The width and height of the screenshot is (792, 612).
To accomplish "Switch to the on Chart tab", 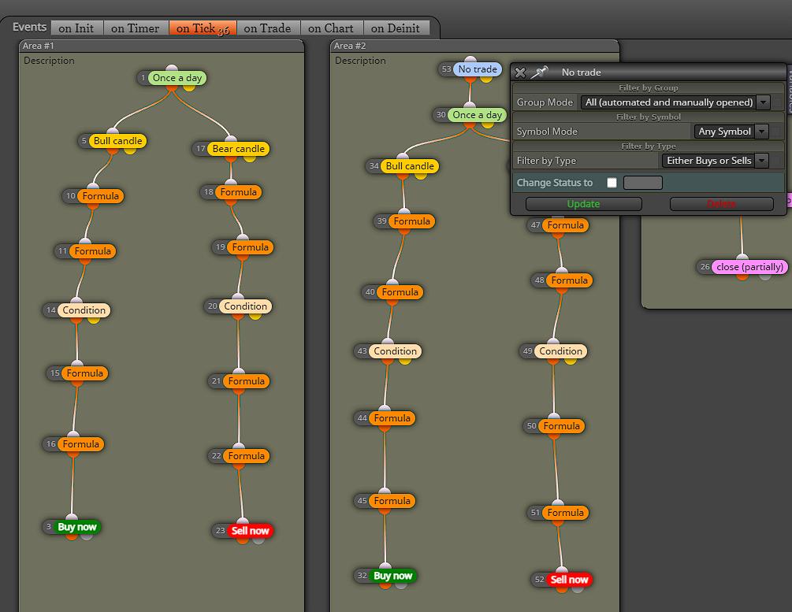I will pos(331,28).
